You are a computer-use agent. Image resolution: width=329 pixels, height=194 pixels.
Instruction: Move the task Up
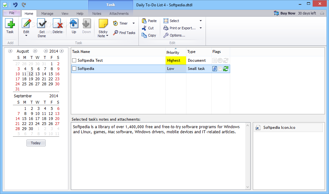pos(74,26)
